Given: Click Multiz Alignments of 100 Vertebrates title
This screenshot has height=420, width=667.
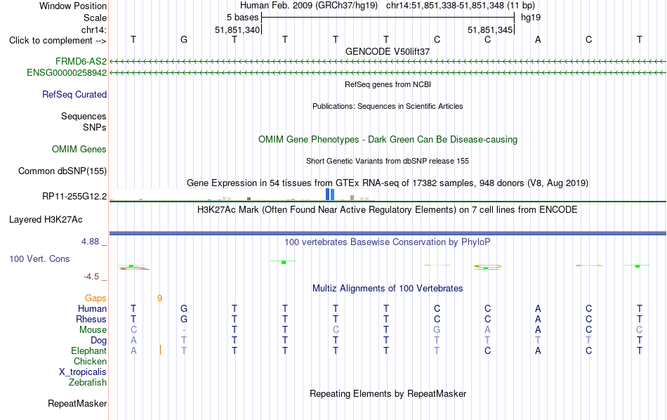Looking at the screenshot, I should click(x=388, y=289).
